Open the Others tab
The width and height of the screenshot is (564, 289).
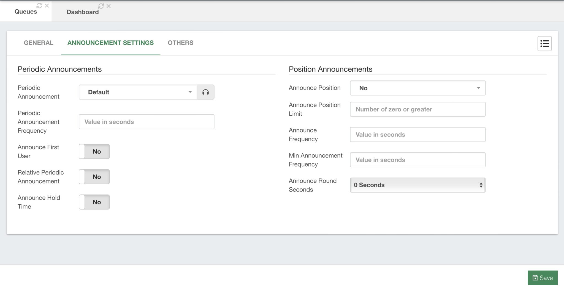coord(180,43)
